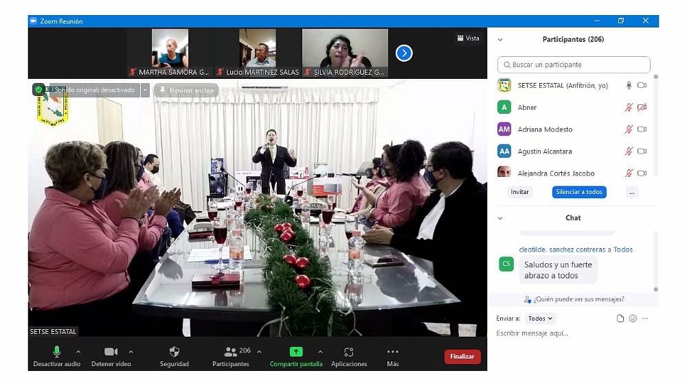This screenshot has width=687, height=386.
Task: Collapse the Participantes panel chevron
Action: point(500,40)
